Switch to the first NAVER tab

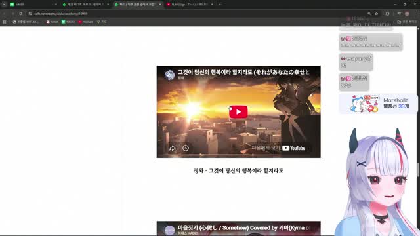pyautogui.click(x=33, y=5)
